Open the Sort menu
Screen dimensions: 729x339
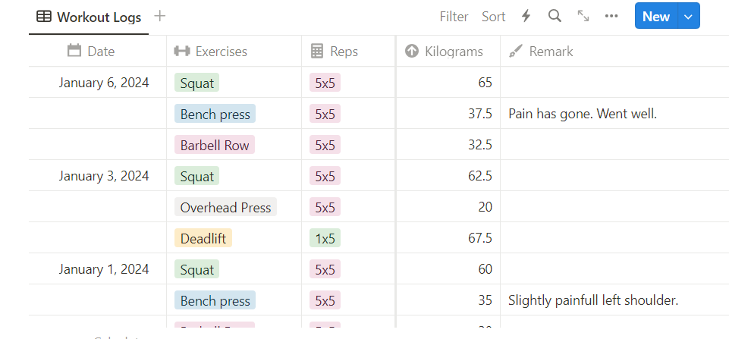click(493, 16)
